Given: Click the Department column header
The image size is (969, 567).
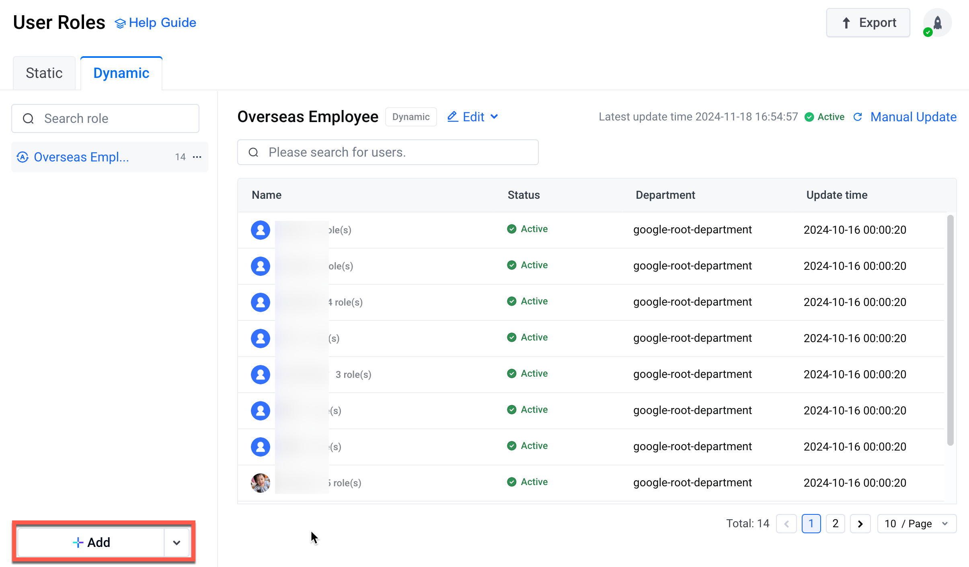Looking at the screenshot, I should 665,195.
